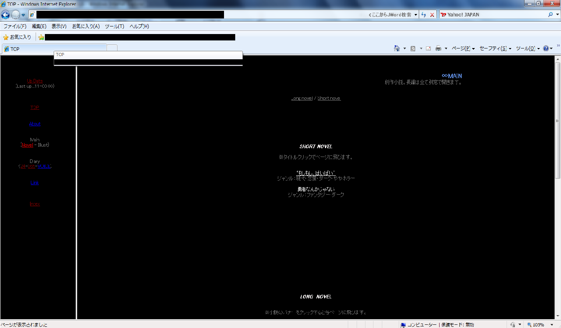This screenshot has width=561, height=328.
Task: Select the TOP browser tab
Action: [54, 49]
